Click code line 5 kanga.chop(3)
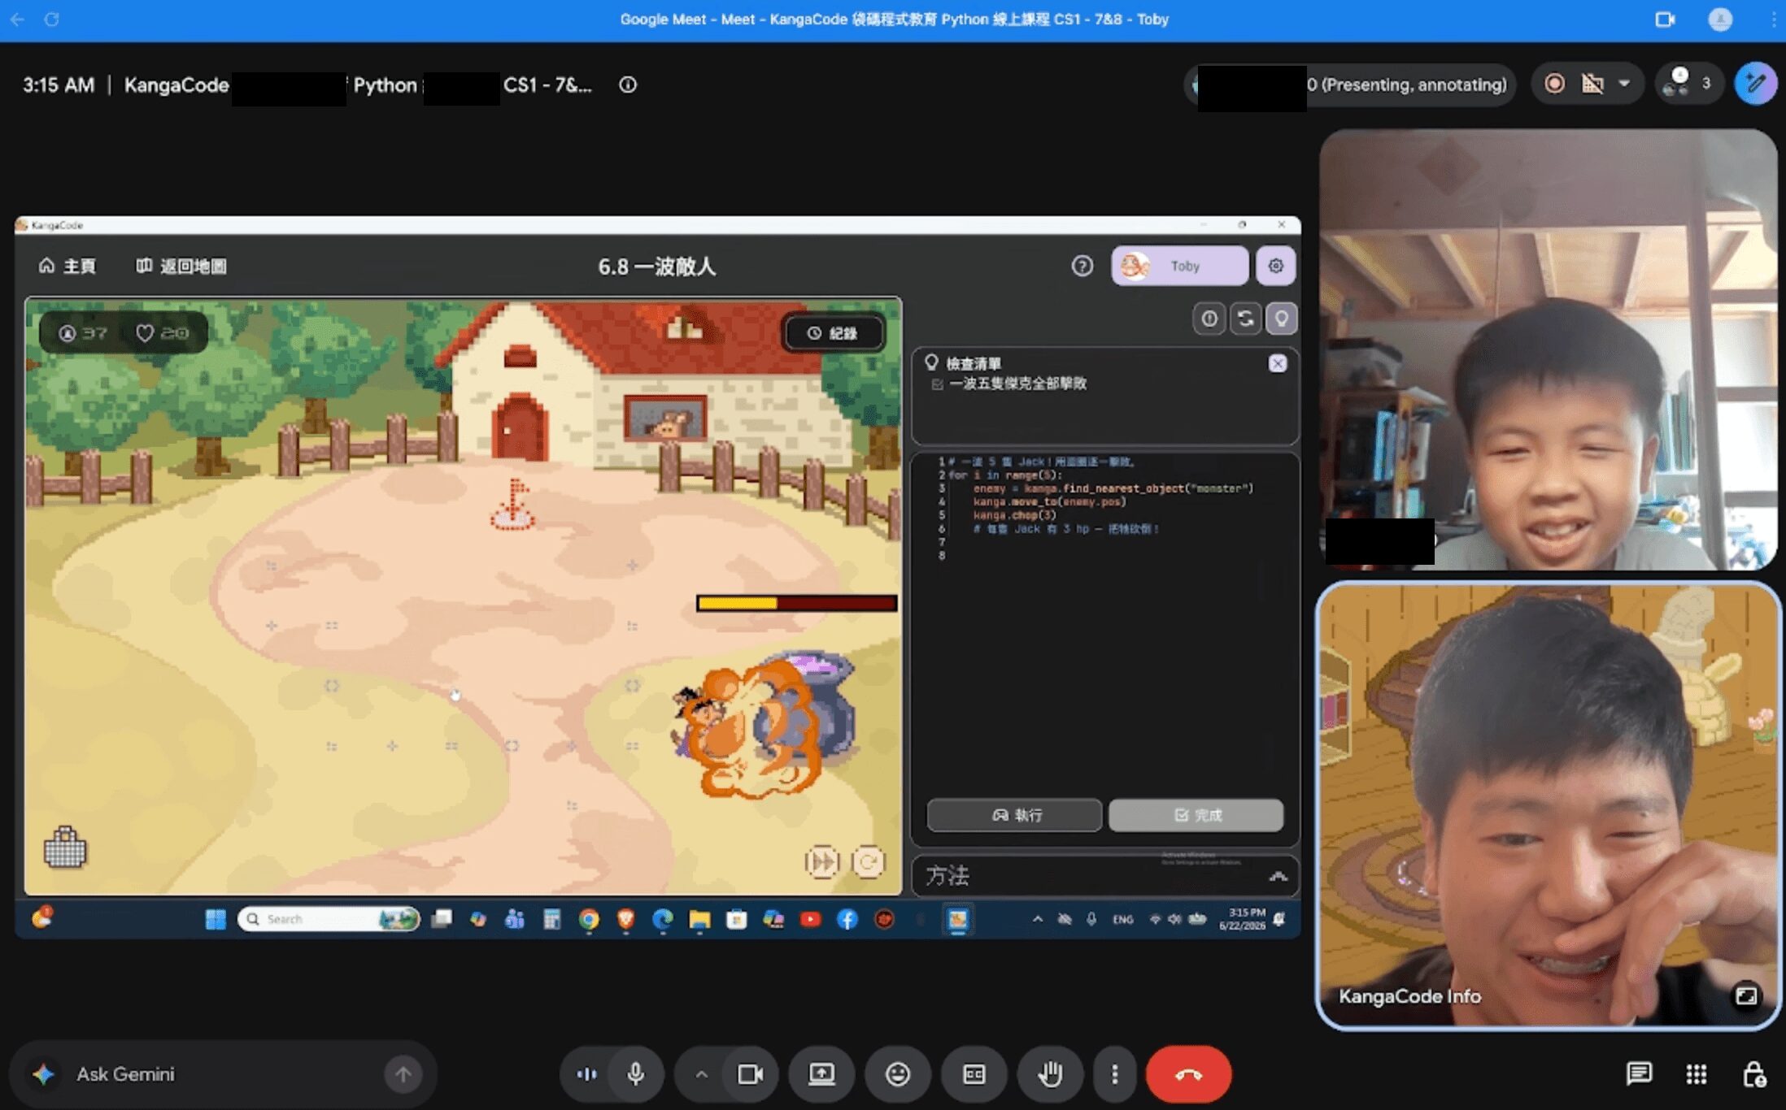 pyautogui.click(x=1014, y=515)
